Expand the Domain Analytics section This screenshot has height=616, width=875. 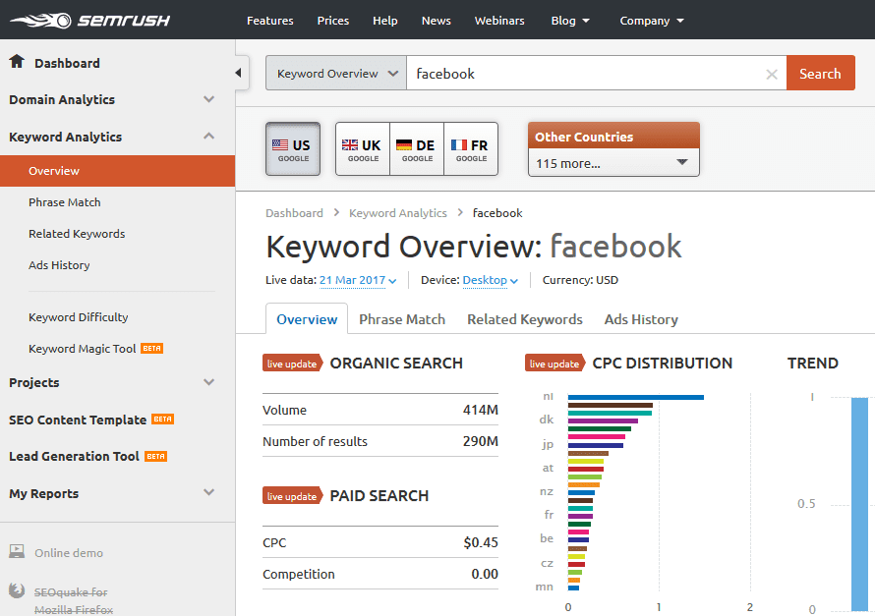(208, 99)
